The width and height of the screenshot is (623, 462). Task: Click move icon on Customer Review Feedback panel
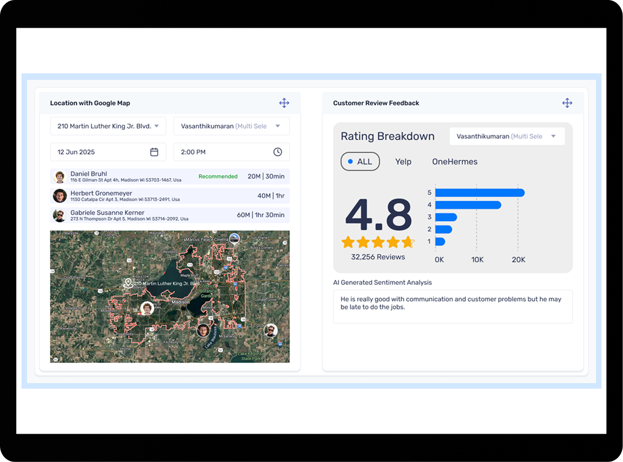tap(567, 103)
